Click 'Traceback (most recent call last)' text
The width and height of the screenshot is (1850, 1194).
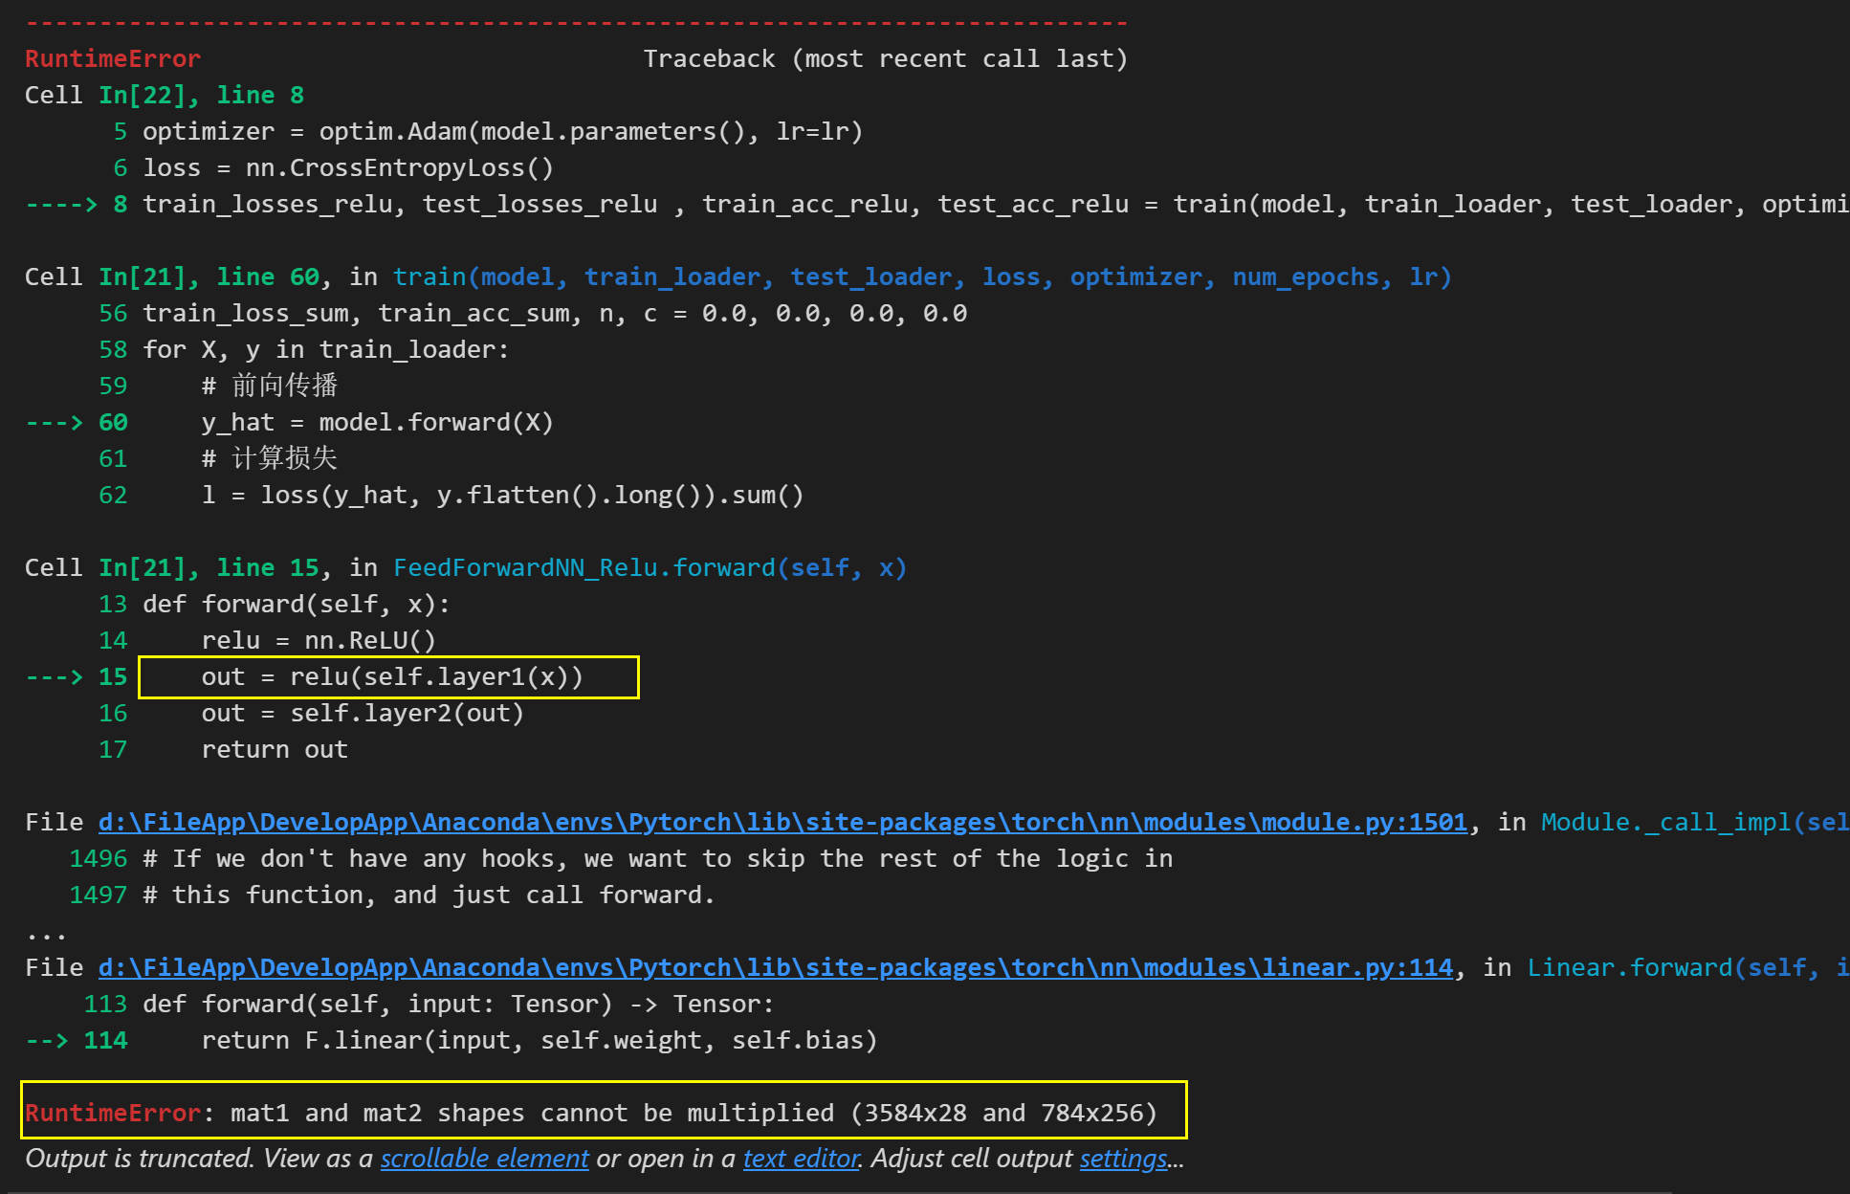(x=886, y=58)
